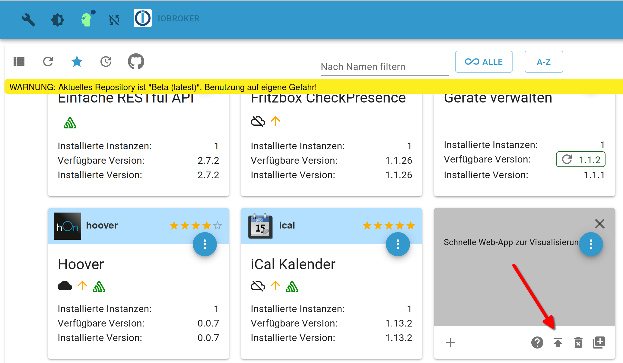
Task: Click the orange arrow on Hoover card
Action: point(82,286)
